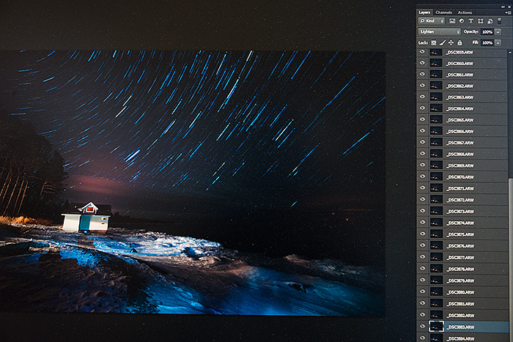Image resolution: width=513 pixels, height=342 pixels.
Task: Open the Kind filter dropdown
Action: click(432, 21)
